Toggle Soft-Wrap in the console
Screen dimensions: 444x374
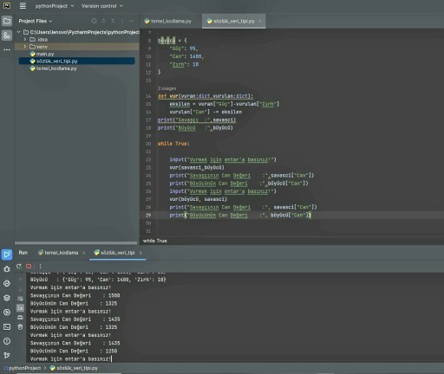20,299
